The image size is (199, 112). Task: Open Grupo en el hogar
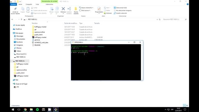pyautogui.click(x=21, y=84)
